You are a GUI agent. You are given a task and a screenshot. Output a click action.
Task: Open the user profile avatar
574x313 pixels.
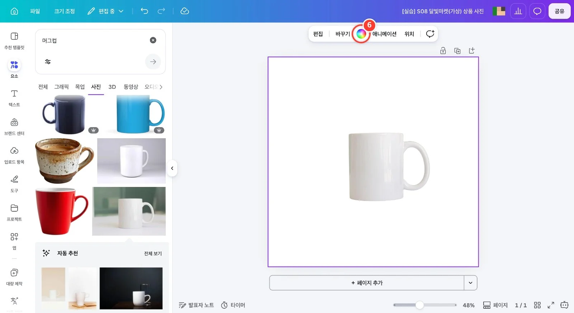[x=499, y=11]
